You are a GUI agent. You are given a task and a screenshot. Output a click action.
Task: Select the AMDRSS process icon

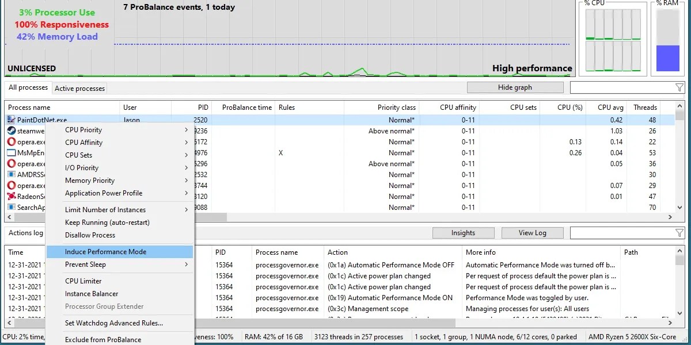(x=10, y=174)
